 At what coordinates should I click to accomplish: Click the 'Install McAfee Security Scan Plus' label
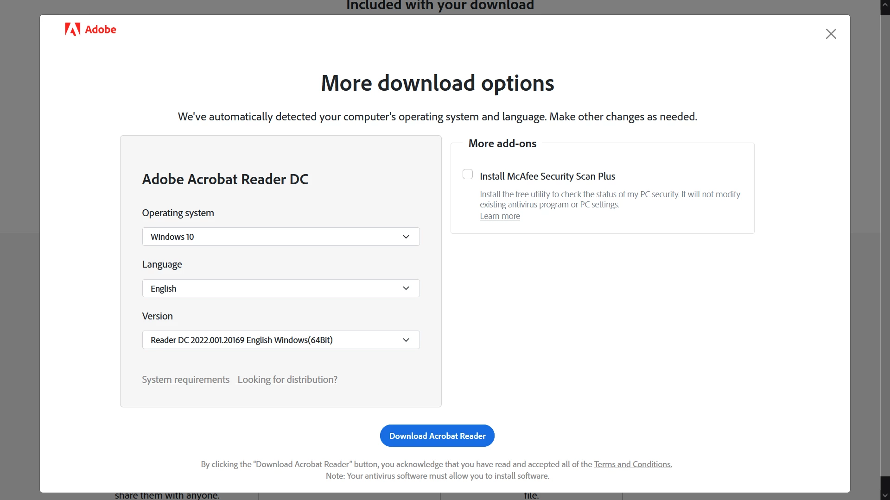point(547,176)
